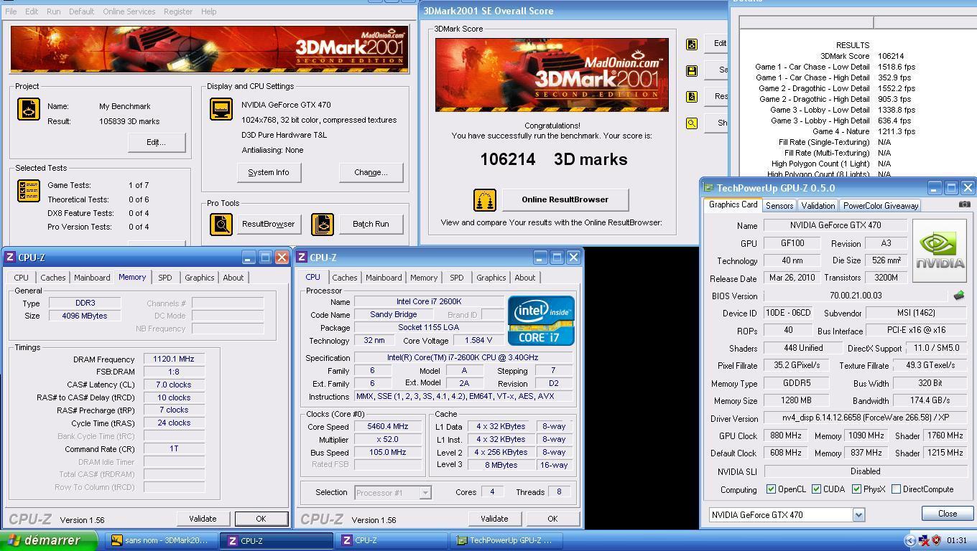This screenshot has height=551, width=977.
Task: Click the ResultBrowser button in Pro Tools
Action: point(268,224)
